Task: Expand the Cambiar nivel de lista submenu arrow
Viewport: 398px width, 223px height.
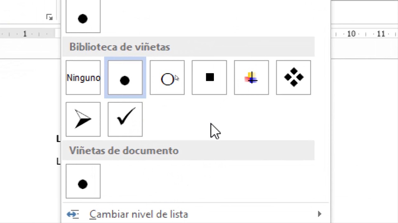Action: point(320,214)
